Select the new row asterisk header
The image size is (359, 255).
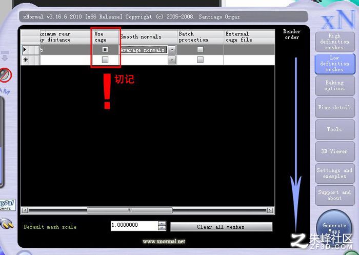(30, 60)
